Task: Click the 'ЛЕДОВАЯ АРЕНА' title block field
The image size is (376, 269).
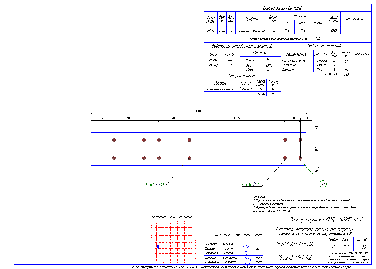Action: 294,244
